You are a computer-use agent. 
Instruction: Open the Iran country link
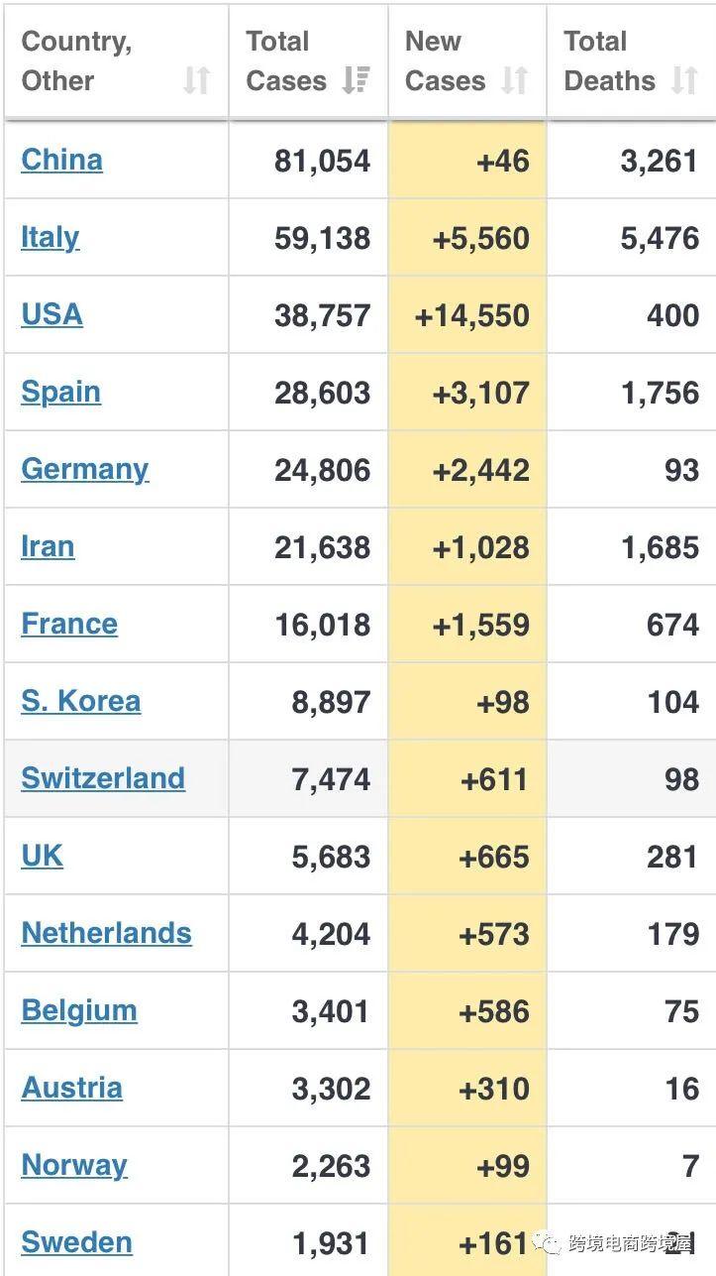pyautogui.click(x=48, y=546)
